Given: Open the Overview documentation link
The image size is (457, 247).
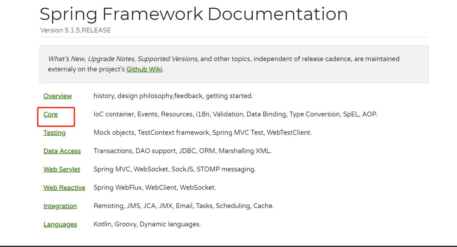Looking at the screenshot, I should pyautogui.click(x=57, y=96).
